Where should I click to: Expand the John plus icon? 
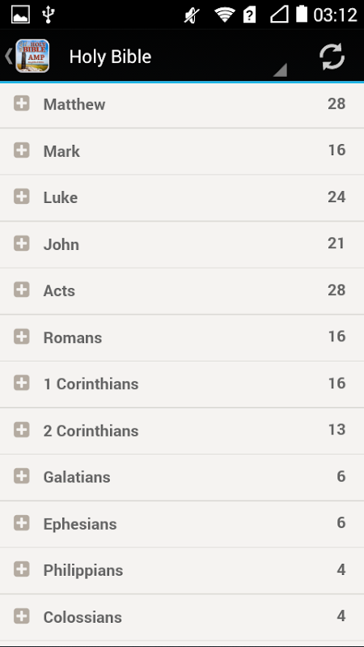[x=22, y=243]
